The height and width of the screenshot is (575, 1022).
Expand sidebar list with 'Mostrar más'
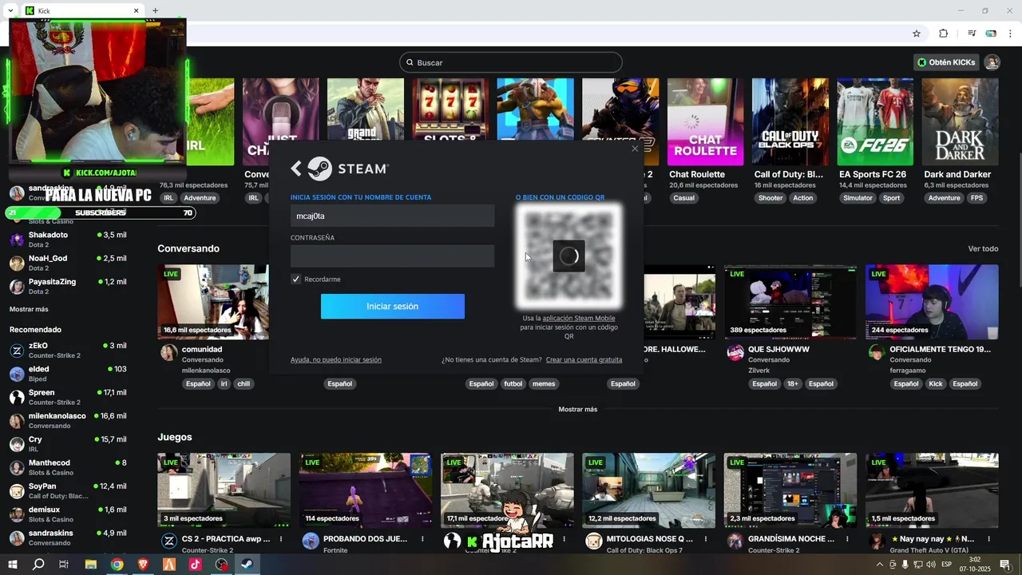[29, 309]
